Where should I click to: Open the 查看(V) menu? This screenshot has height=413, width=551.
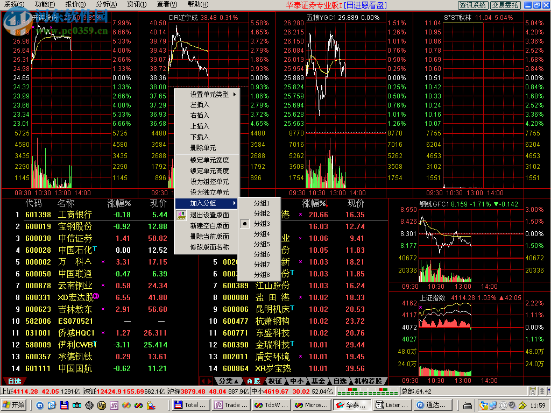tap(167, 4)
